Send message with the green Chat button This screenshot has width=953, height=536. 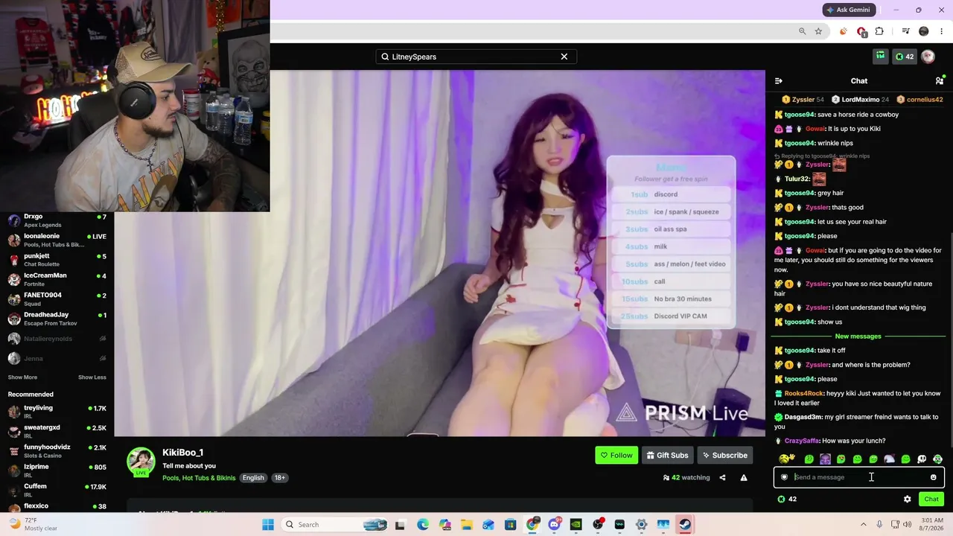pyautogui.click(x=931, y=499)
